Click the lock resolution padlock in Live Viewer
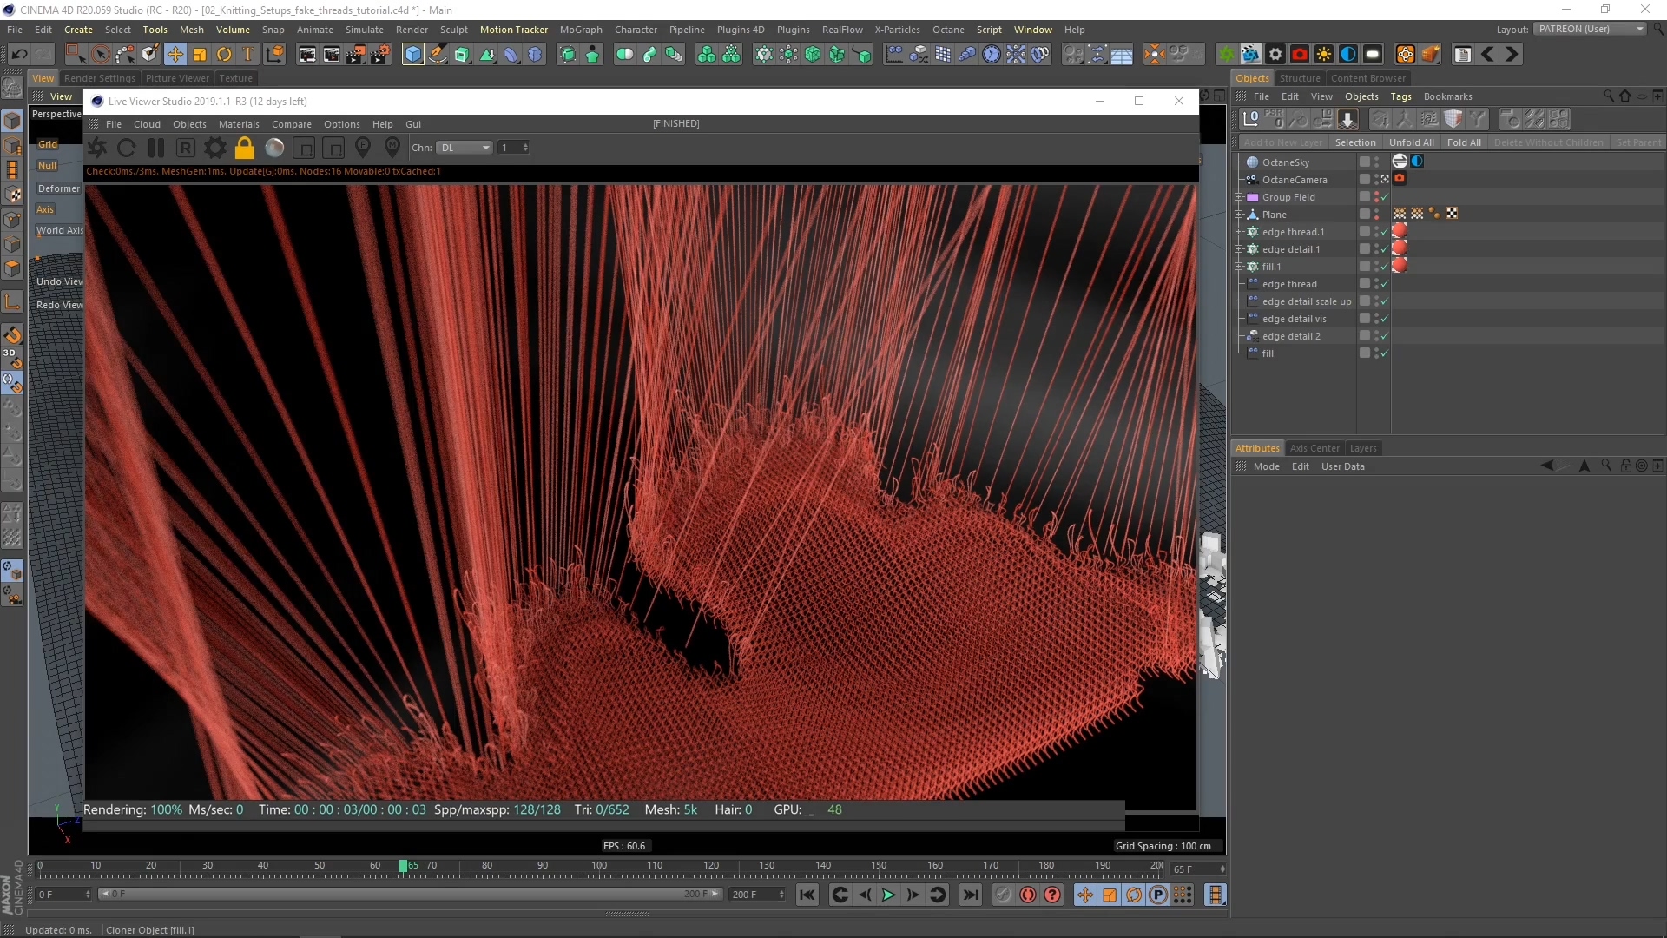The height and width of the screenshot is (938, 1667). [x=244, y=148]
